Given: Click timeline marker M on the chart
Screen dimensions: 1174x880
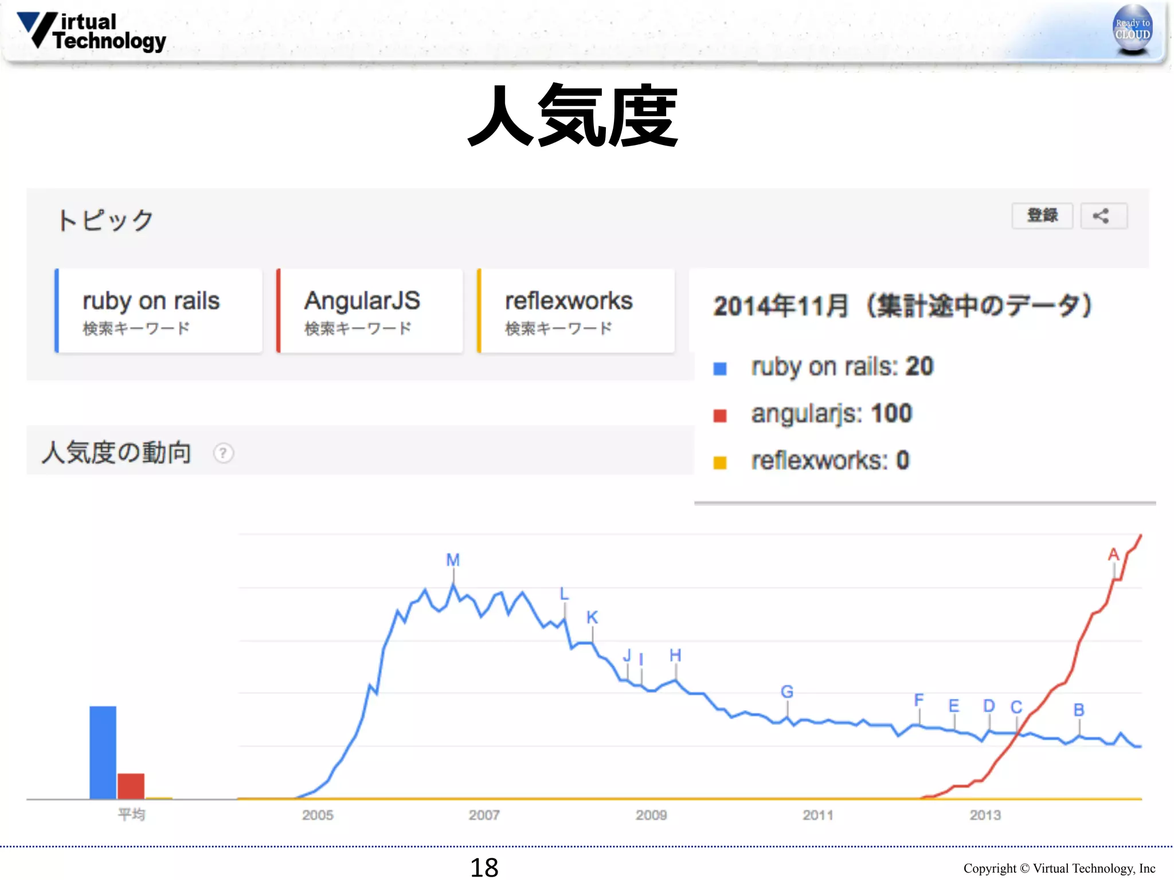Looking at the screenshot, I should [x=453, y=560].
